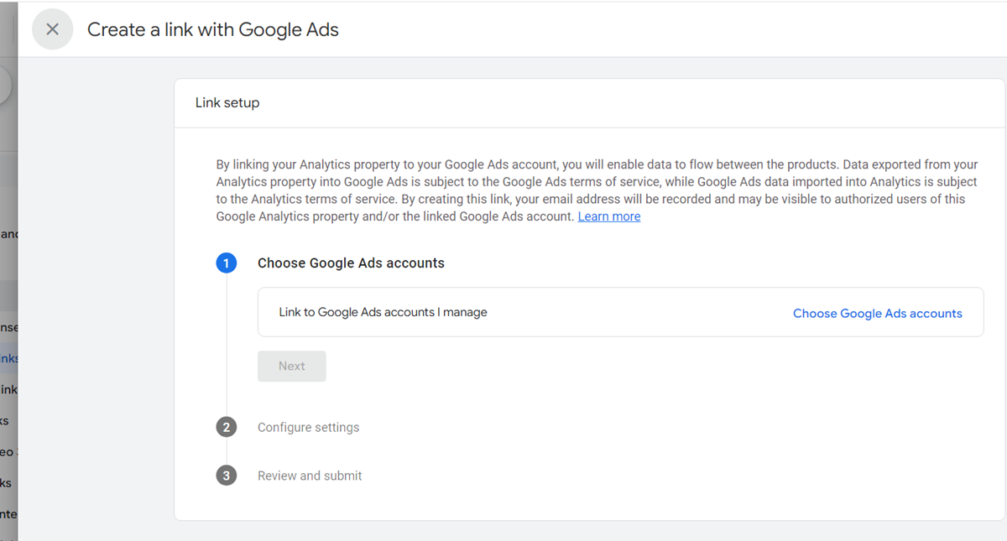Click the blue step 1 number circle
Image resolution: width=1007 pixels, height=541 pixels.
coord(227,263)
